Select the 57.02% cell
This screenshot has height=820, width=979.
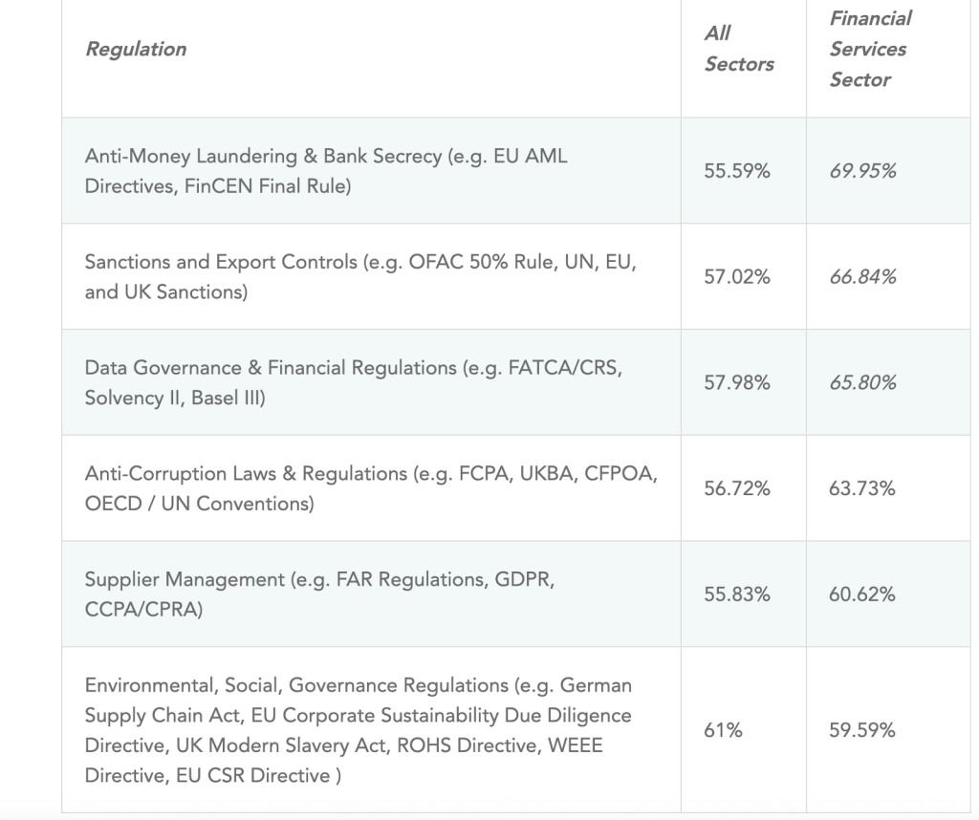point(737,277)
